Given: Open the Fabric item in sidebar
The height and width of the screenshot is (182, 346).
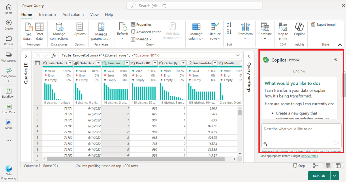Looking at the screenshot, I should pos(9,125).
